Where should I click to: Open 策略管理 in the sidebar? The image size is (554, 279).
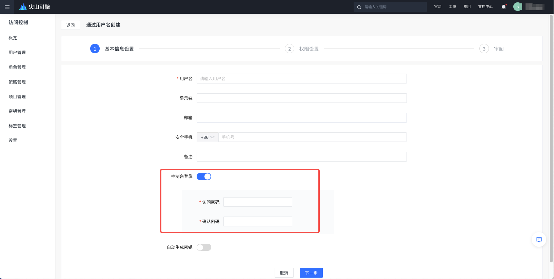click(x=17, y=82)
